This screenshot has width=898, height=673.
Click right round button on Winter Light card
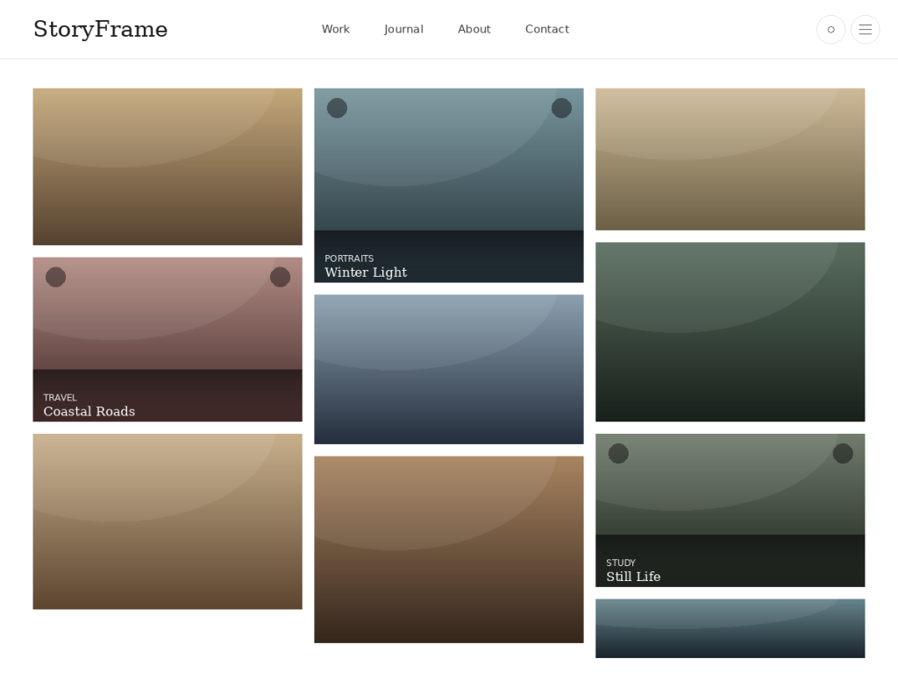561,108
